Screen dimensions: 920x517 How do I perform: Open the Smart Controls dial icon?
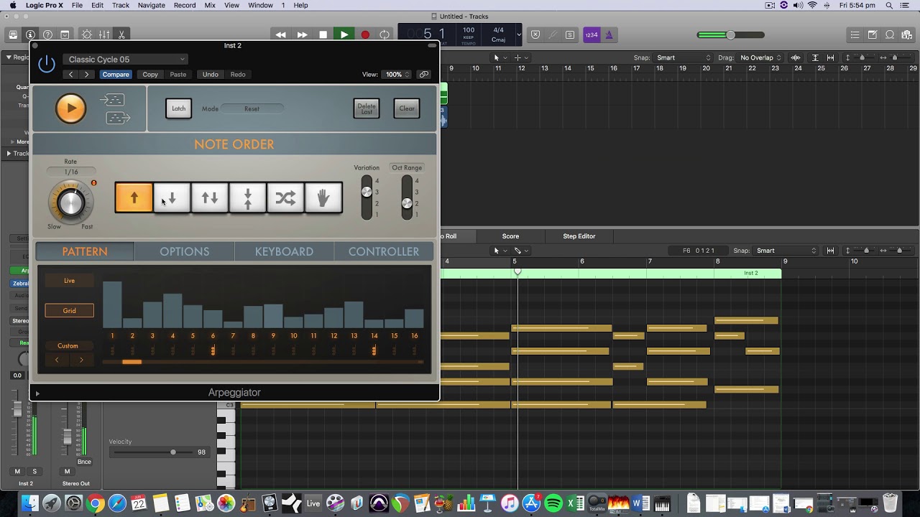[x=87, y=34]
